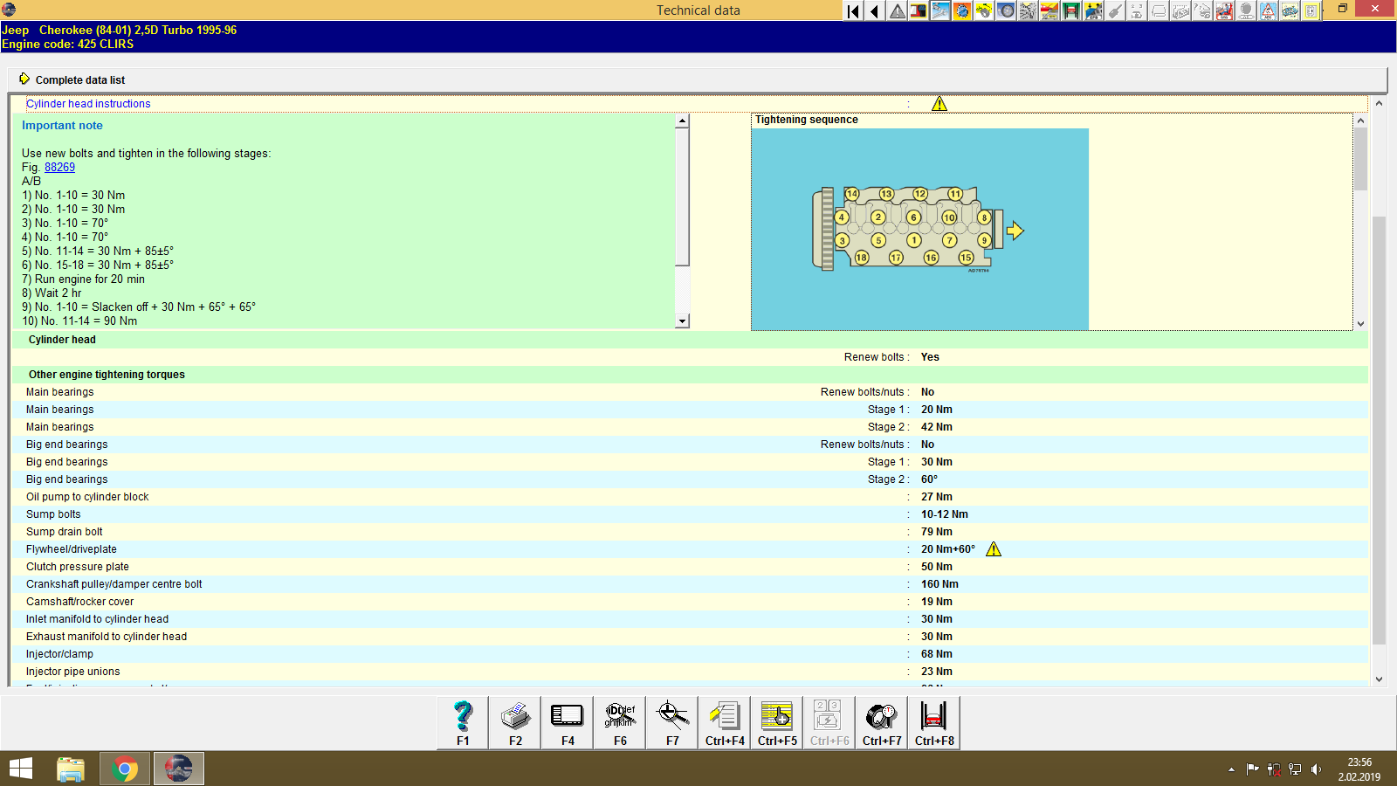Click the warning triangle beside Flywheel/driveplate torque

(994, 548)
